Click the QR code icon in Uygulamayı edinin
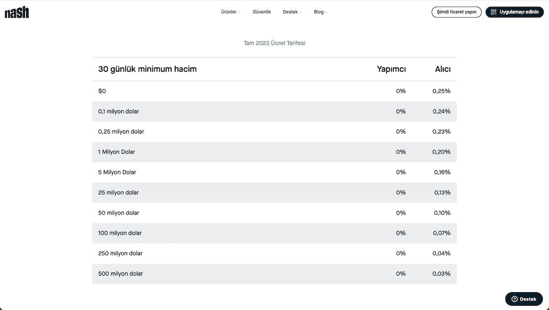The height and width of the screenshot is (310, 549). 494,12
